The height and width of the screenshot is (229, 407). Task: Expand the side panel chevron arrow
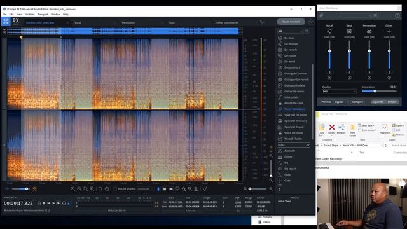point(280,190)
